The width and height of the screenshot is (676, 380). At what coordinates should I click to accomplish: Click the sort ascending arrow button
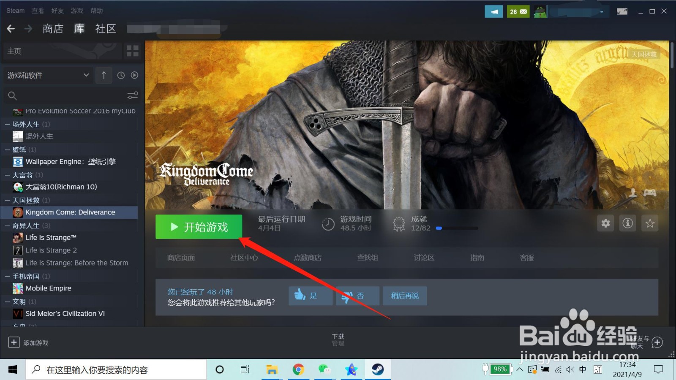click(104, 75)
